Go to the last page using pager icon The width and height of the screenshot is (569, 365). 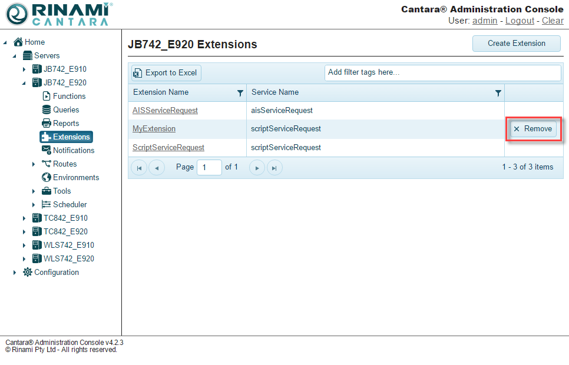click(274, 168)
